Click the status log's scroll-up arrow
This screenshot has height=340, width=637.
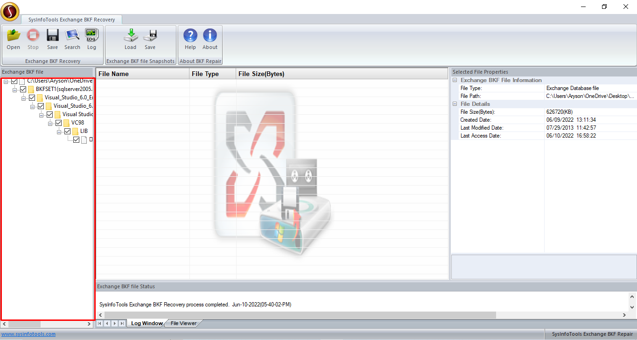click(632, 297)
